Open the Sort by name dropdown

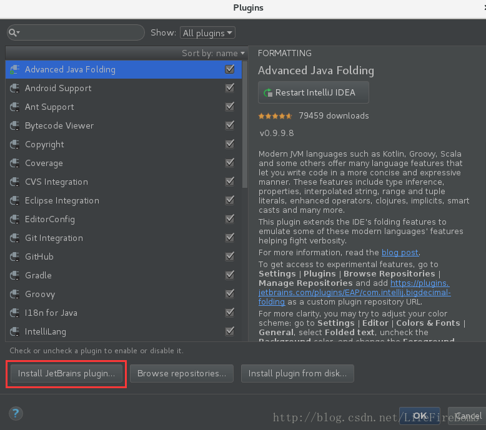click(213, 53)
